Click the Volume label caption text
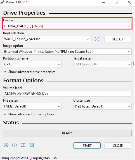Viewport: 135px width, 160px height. coord(13,88)
